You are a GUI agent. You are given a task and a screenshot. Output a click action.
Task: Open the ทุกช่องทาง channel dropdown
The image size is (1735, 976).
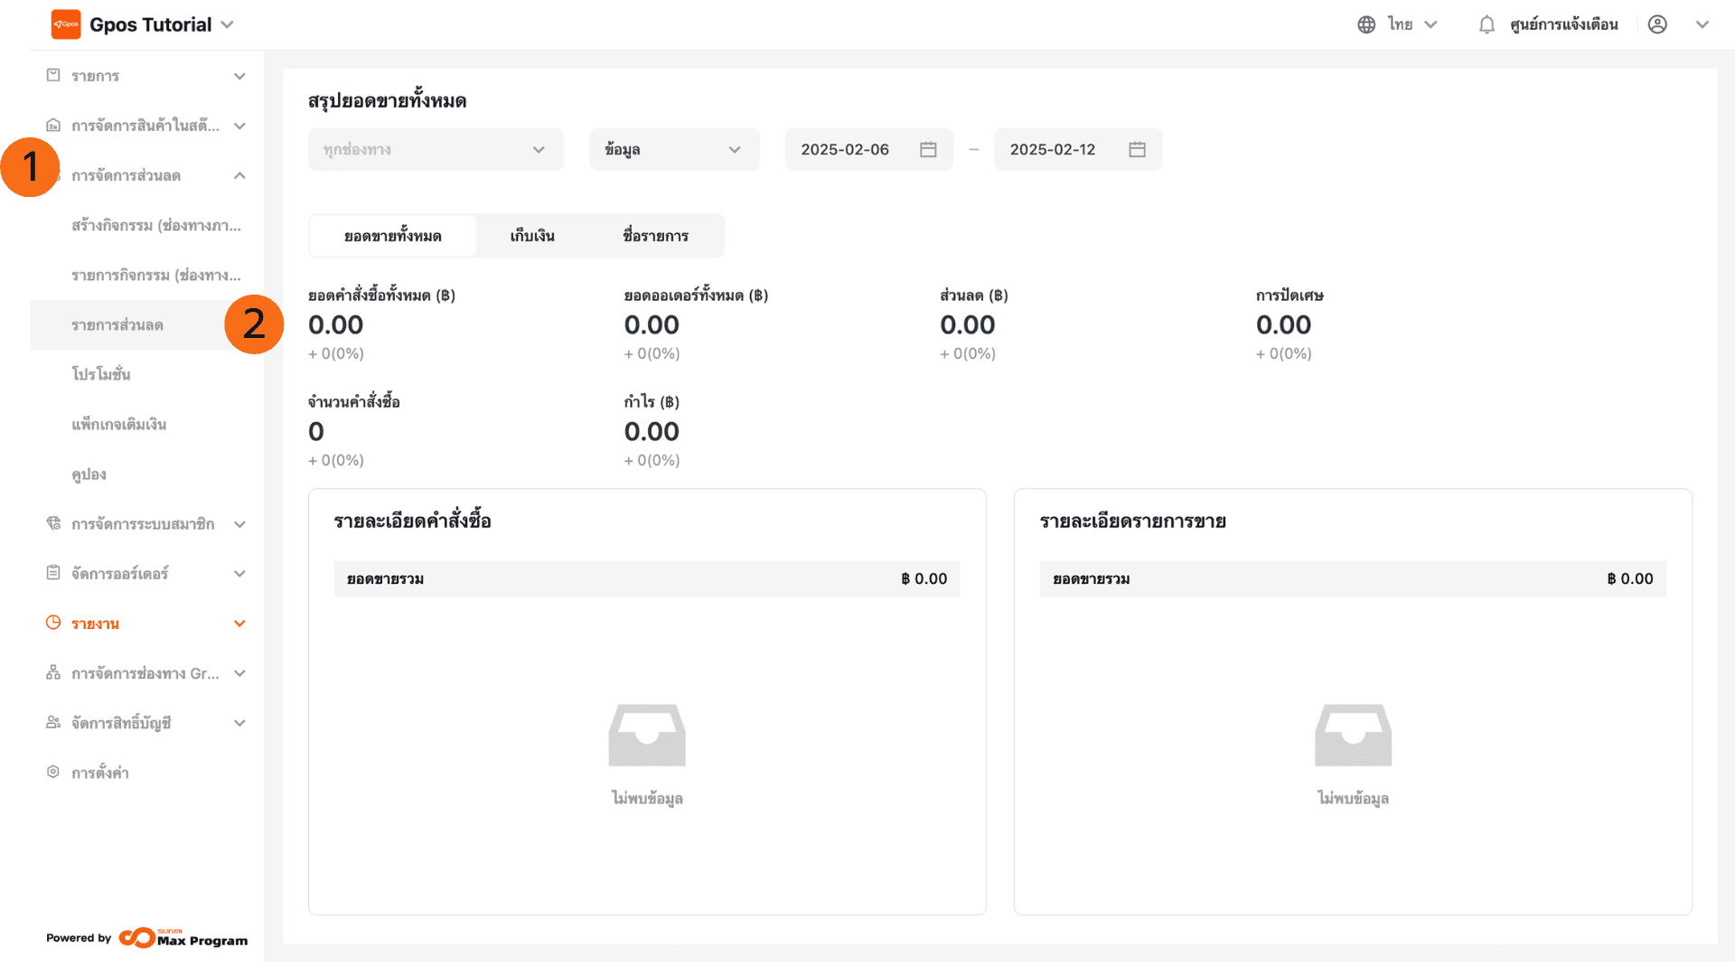[436, 149]
